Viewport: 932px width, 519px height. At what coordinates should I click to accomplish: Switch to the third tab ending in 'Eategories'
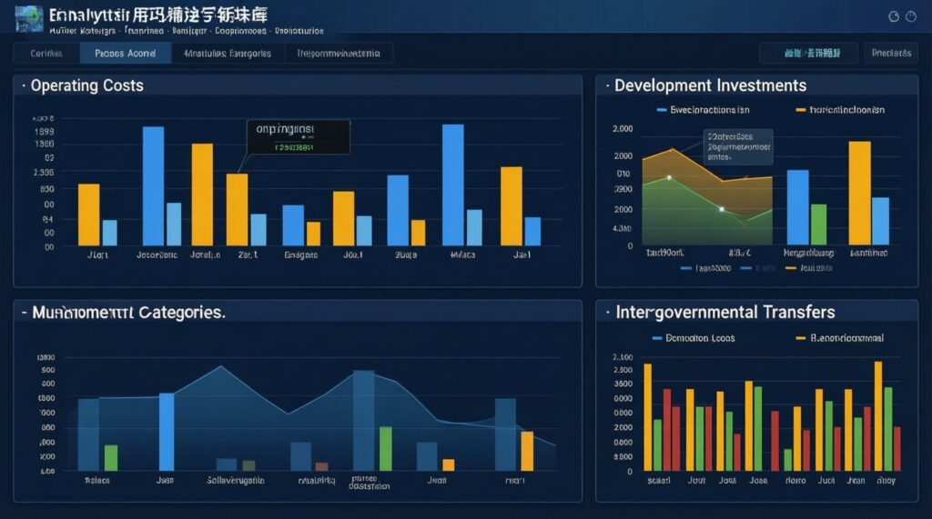point(228,54)
